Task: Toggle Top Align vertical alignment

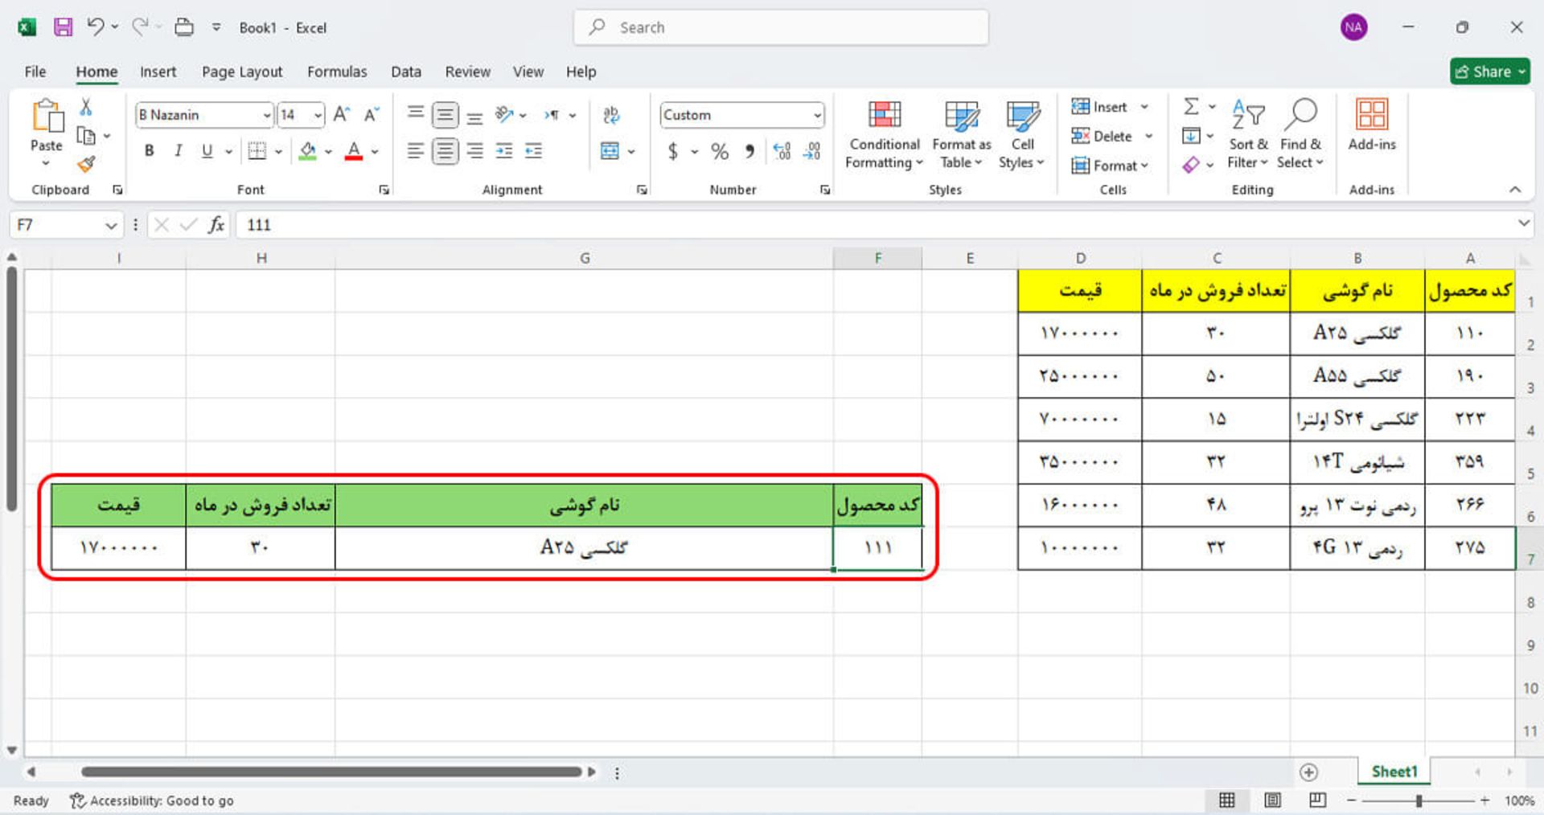Action: point(415,115)
